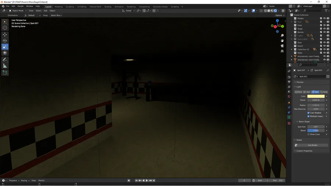Collapse the Light panel
The image size is (331, 186).
coord(299,87)
